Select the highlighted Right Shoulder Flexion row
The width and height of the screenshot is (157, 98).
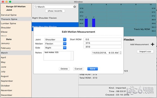tap(55, 25)
